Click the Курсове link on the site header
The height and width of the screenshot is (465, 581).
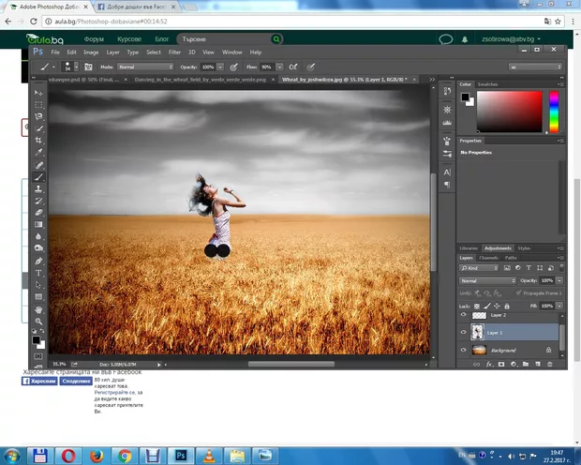pyautogui.click(x=128, y=39)
